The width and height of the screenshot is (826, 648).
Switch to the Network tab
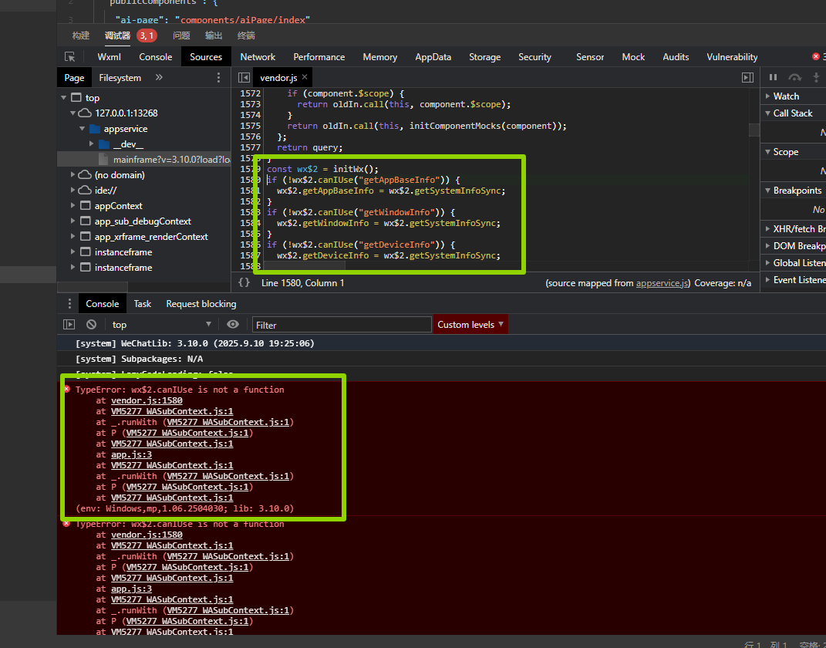click(258, 57)
